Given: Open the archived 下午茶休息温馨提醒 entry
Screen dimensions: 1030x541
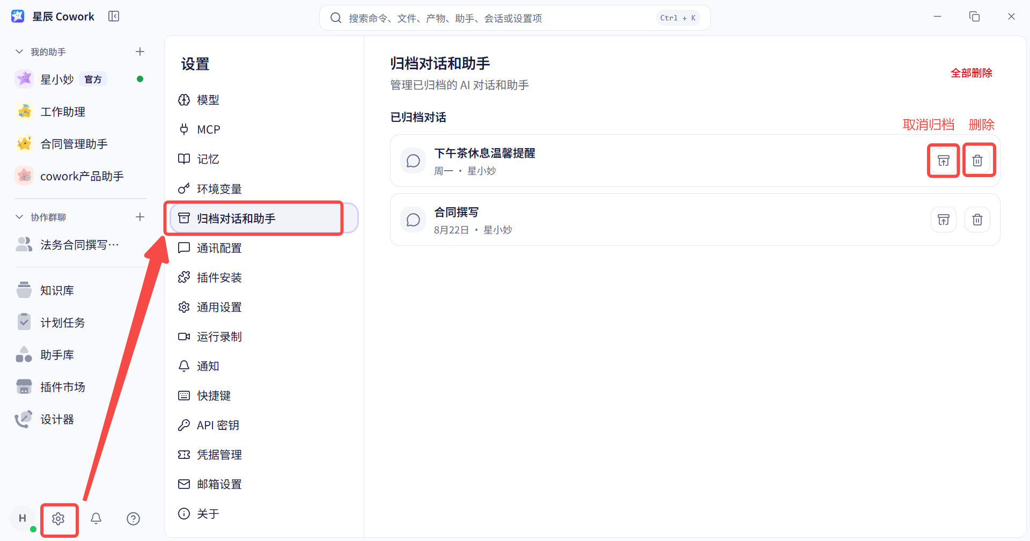Looking at the screenshot, I should point(695,160).
